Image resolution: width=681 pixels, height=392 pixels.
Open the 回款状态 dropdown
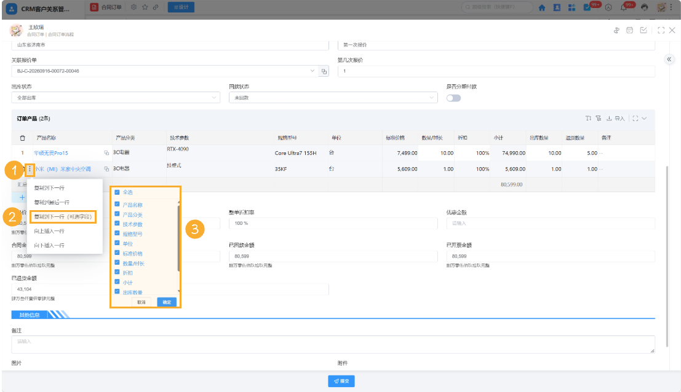pyautogui.click(x=333, y=98)
